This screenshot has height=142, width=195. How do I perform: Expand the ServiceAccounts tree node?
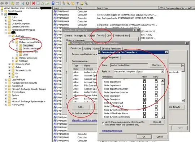coord(9,70)
